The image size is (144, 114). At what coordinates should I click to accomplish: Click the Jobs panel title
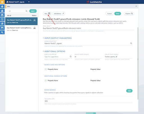pos(8,6)
